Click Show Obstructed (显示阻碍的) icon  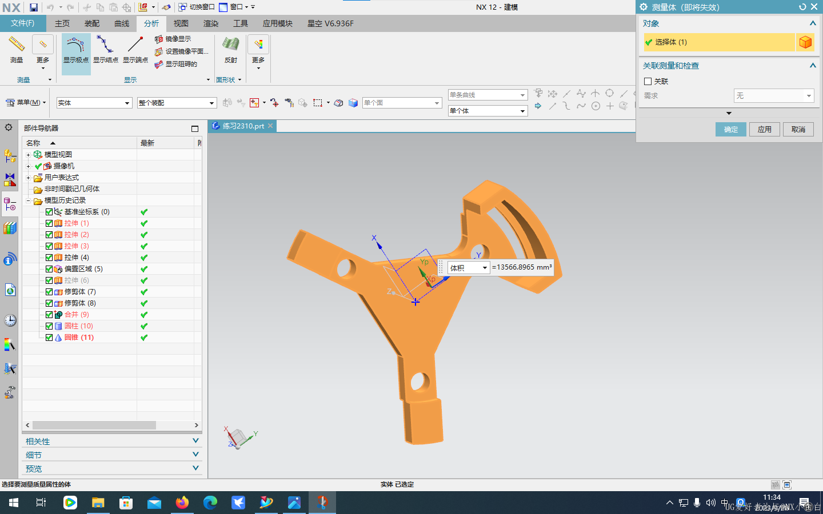point(159,64)
